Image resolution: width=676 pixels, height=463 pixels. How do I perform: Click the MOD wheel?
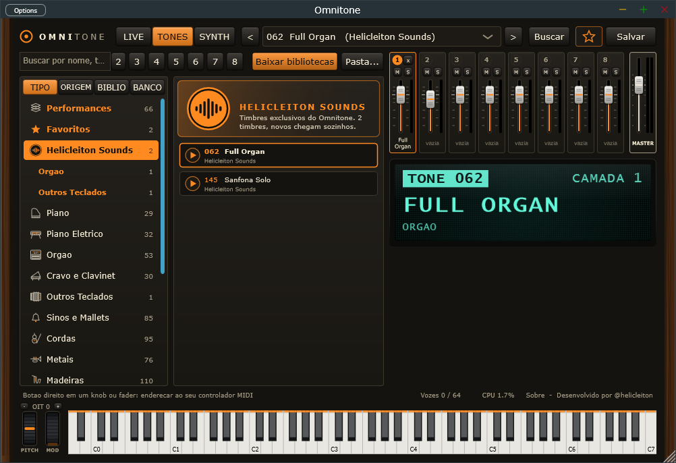pos(53,428)
